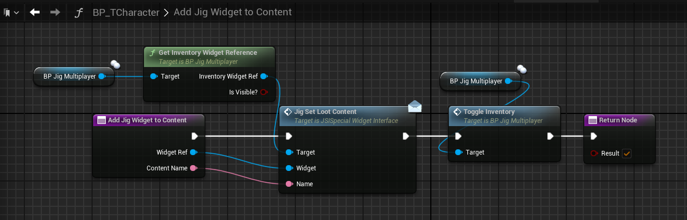Screen dimensions: 687x220
Task: Click exec output pin of Add Jig Widget to Content node
Action: pyautogui.click(x=194, y=136)
